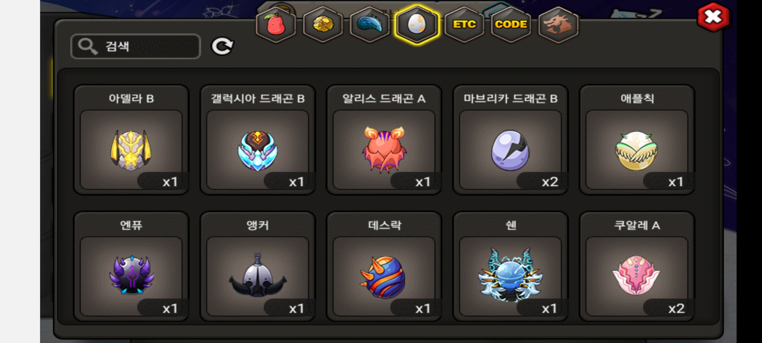Switch to the ETC tab

coord(464,24)
